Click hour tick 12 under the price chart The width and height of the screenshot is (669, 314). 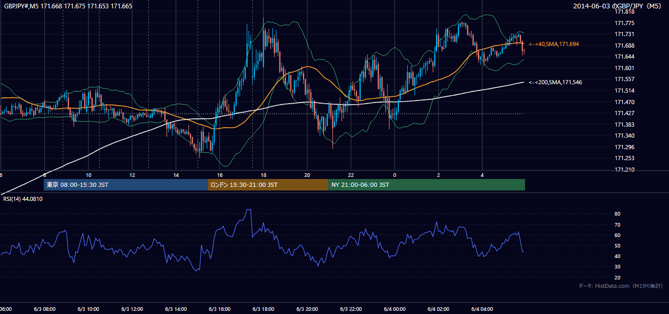tap(132, 175)
